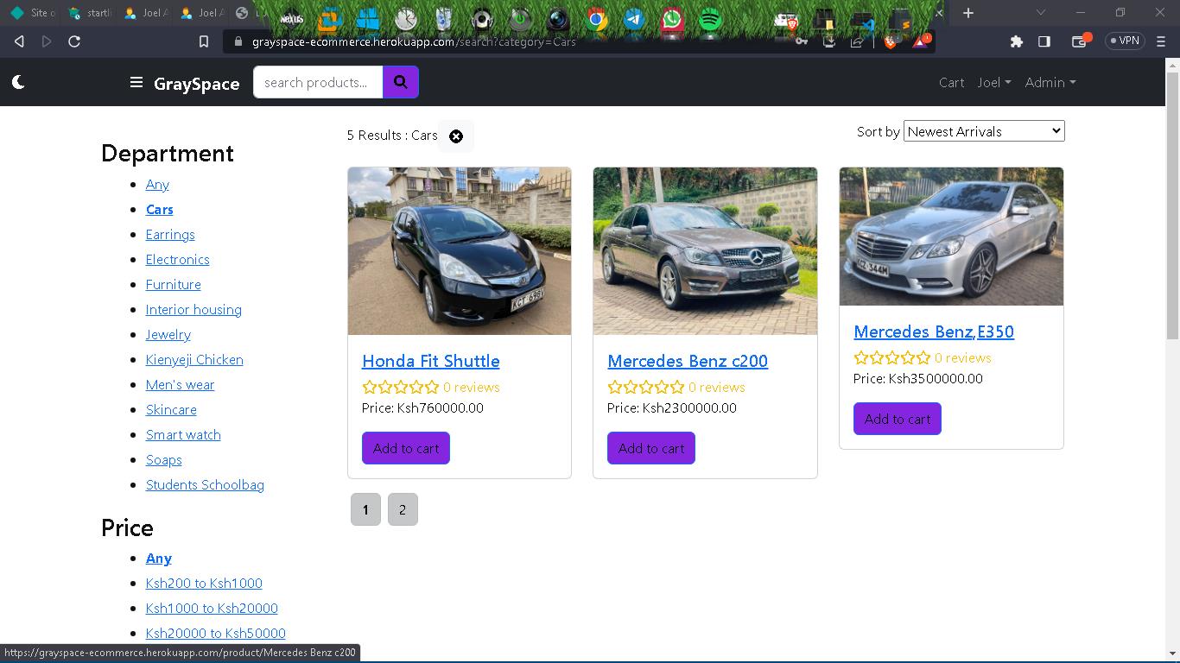Click the search products input field

click(x=317, y=83)
